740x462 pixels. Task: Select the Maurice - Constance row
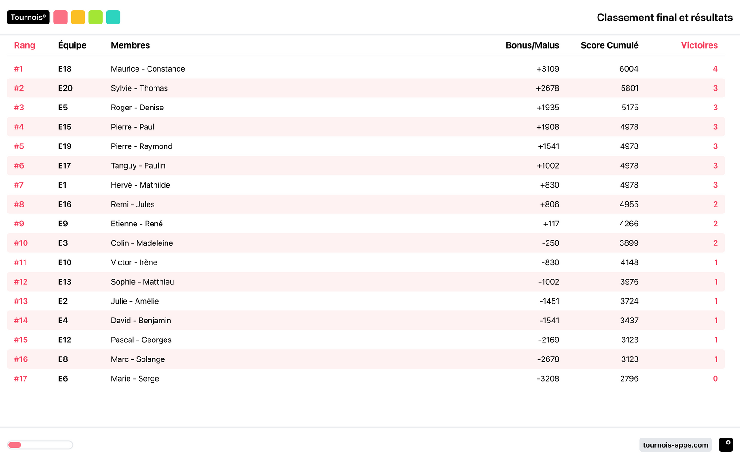click(148, 69)
